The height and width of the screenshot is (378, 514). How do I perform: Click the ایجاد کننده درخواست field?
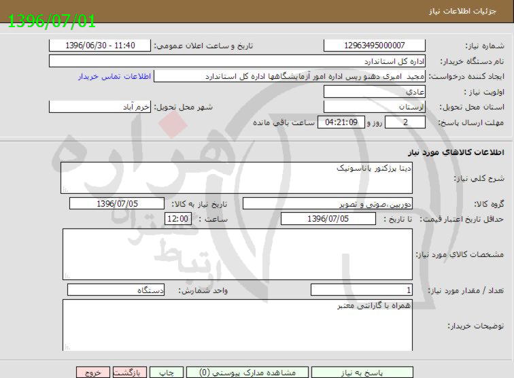click(x=290, y=76)
